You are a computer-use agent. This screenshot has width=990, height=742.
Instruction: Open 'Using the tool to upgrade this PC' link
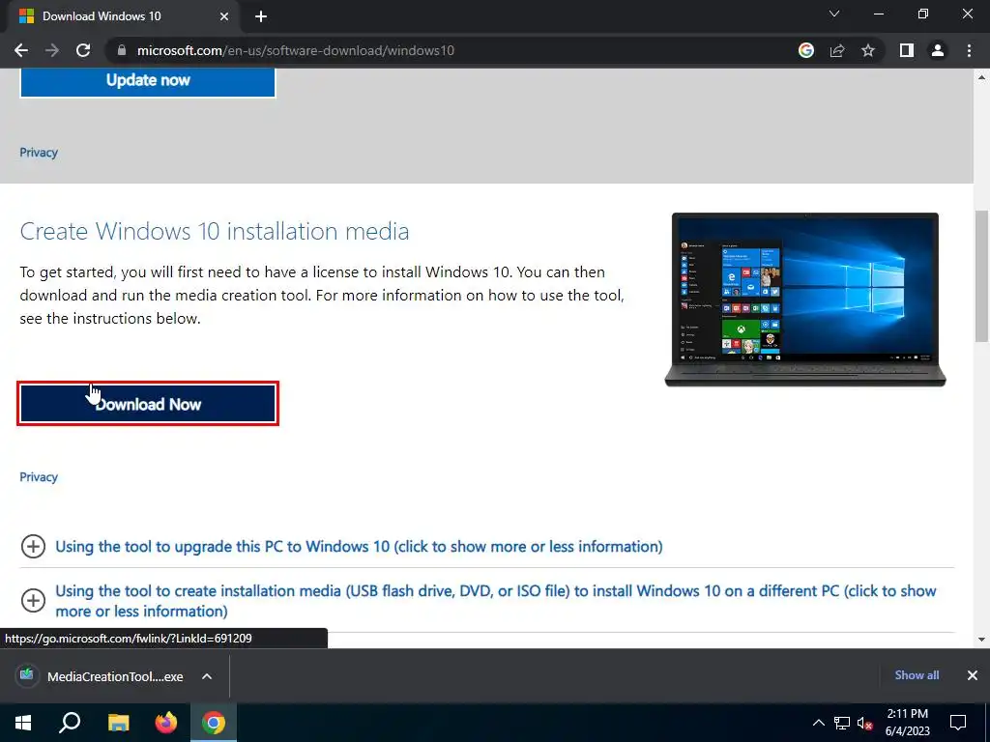[x=360, y=547]
